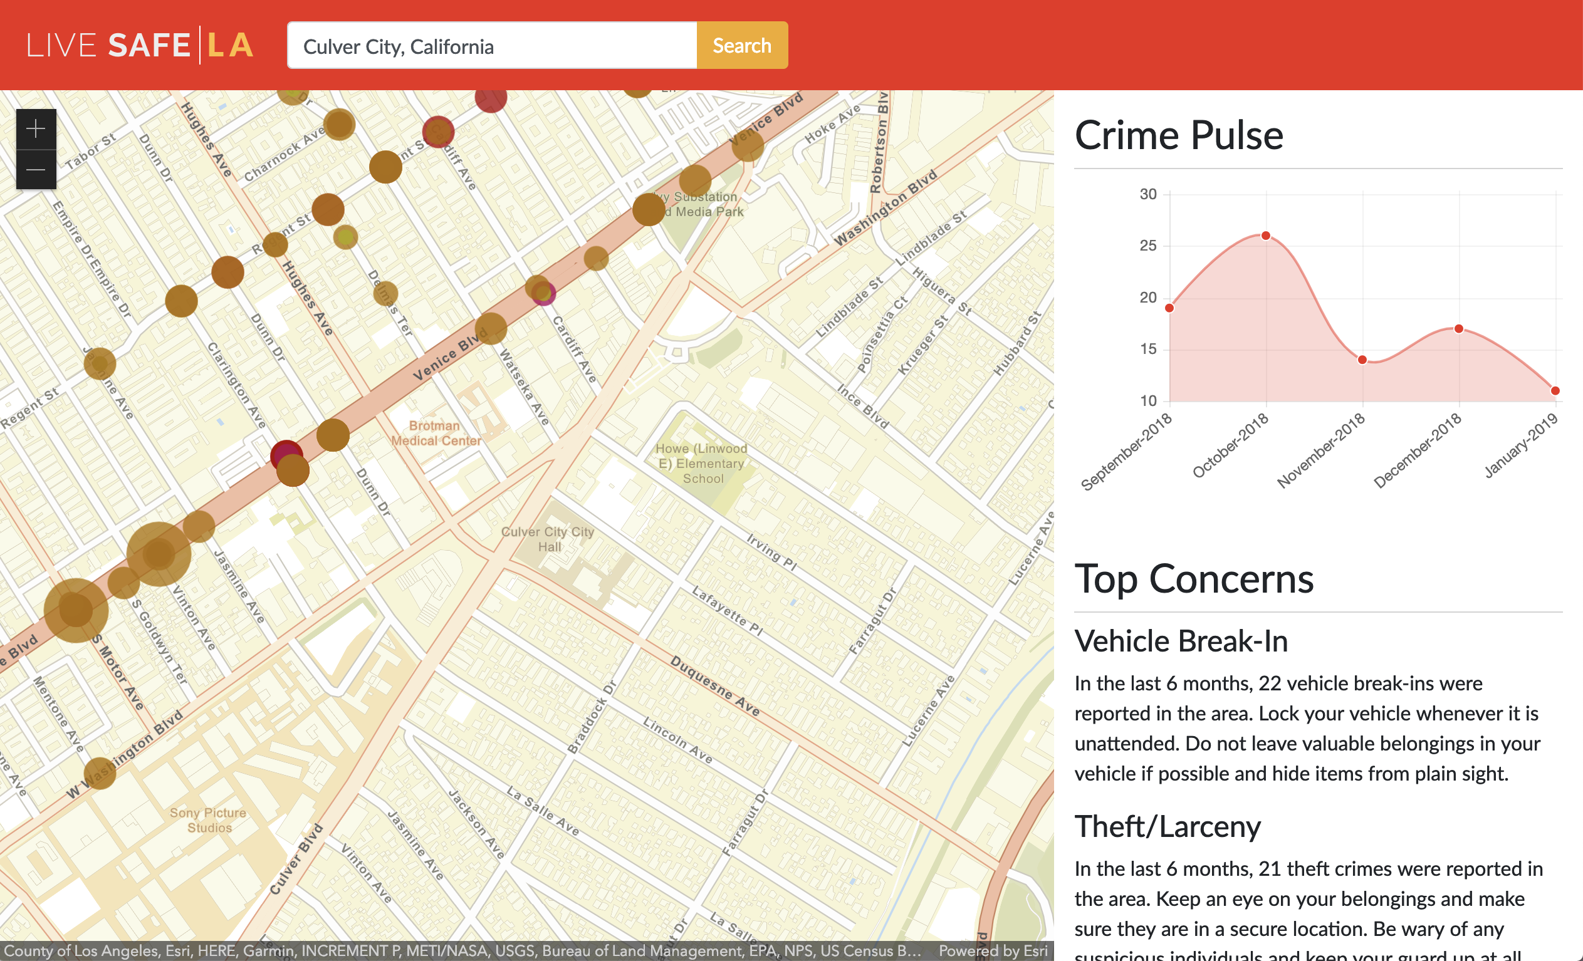Click the November-2018 chart data point
This screenshot has height=961, width=1583.
1362,360
